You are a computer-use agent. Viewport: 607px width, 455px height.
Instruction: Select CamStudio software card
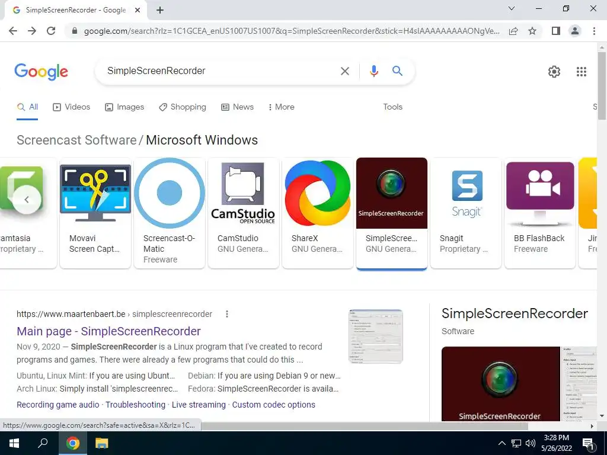(x=244, y=213)
